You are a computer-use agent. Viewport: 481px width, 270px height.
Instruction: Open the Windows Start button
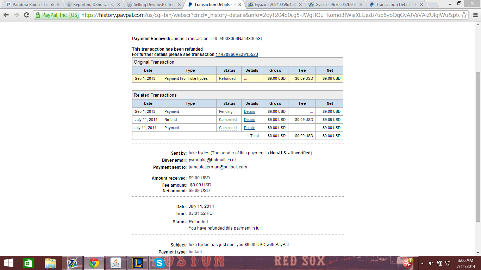[8, 263]
